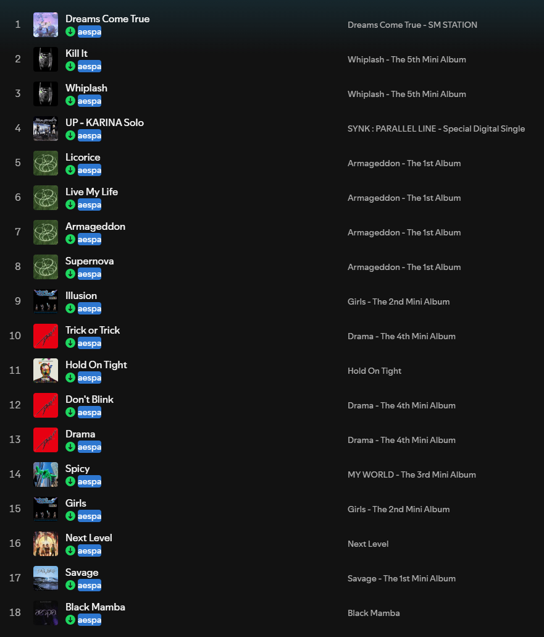Open the SYNK : PARALLEL LINE album link
This screenshot has height=637, width=544.
tap(436, 129)
